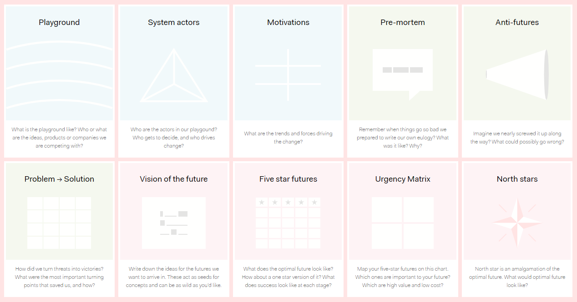Viewport: 577px width, 302px height.
Task: Click the Urgency Matrix title
Action: pyautogui.click(x=402, y=179)
